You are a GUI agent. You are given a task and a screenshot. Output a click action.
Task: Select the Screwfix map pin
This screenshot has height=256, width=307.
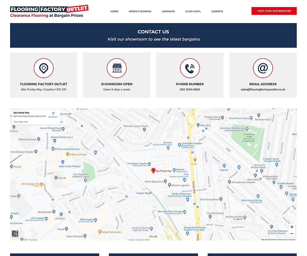(x=168, y=148)
